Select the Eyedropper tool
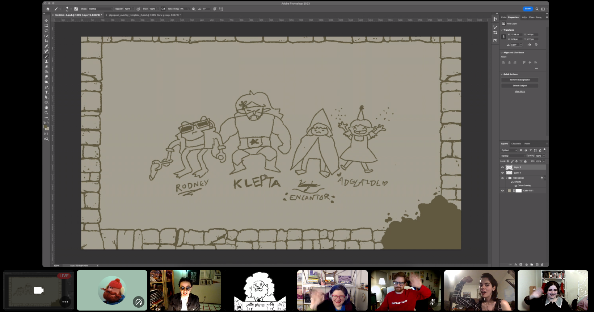This screenshot has height=312, width=594. [46, 46]
